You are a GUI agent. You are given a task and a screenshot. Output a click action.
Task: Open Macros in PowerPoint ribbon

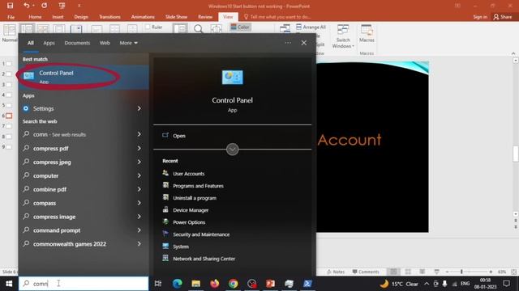pos(367,33)
